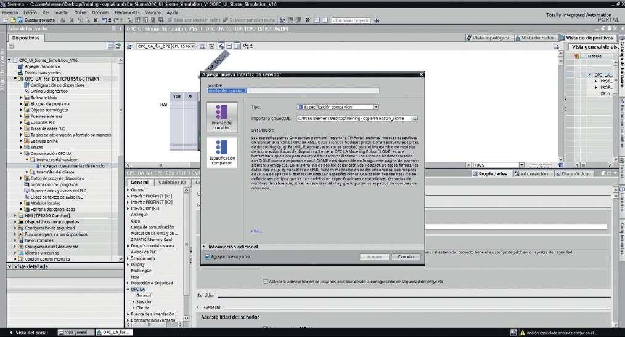Click the más... link in dialog description

tap(256, 231)
